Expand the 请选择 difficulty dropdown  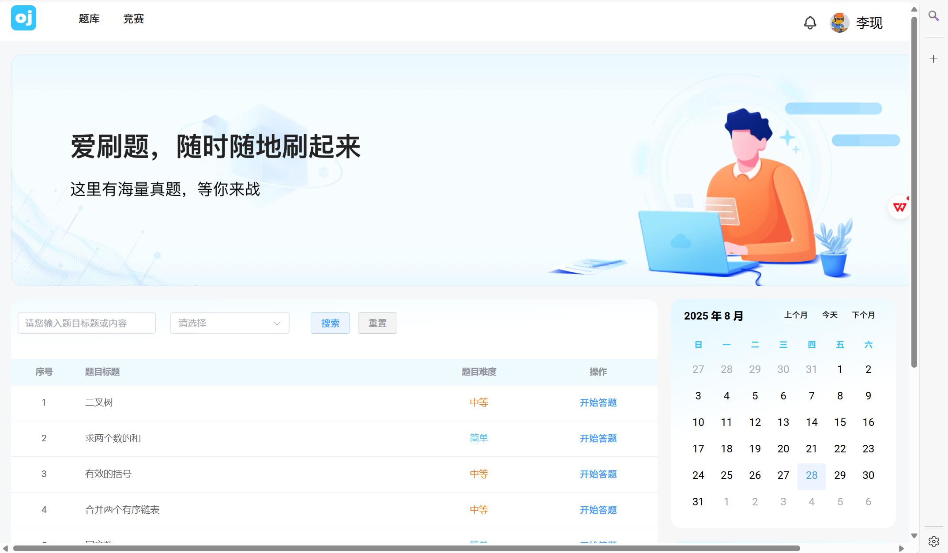point(229,323)
